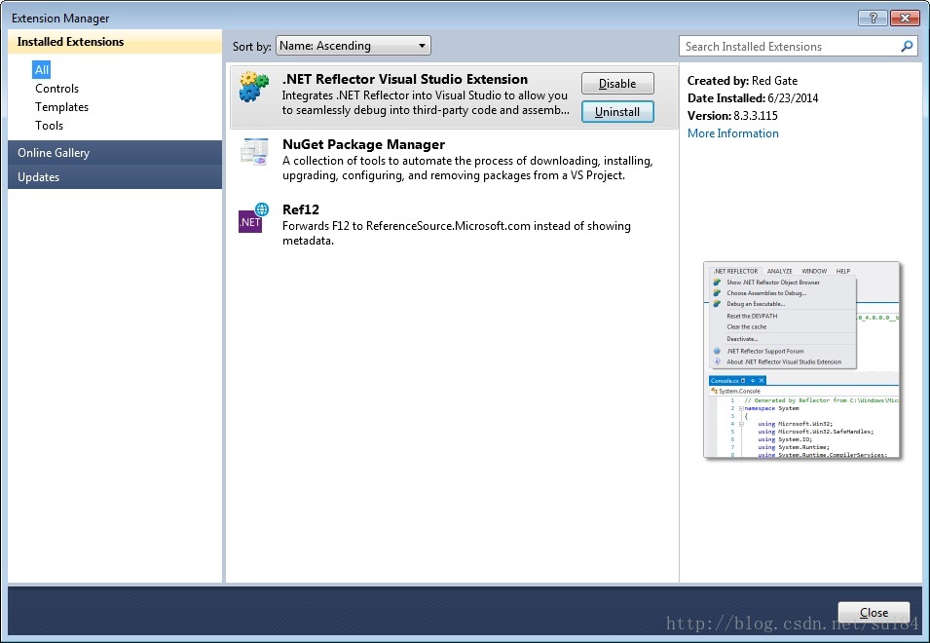Click the Version 8.3.3.115 text
Screen dimensions: 930x643
[x=732, y=116]
